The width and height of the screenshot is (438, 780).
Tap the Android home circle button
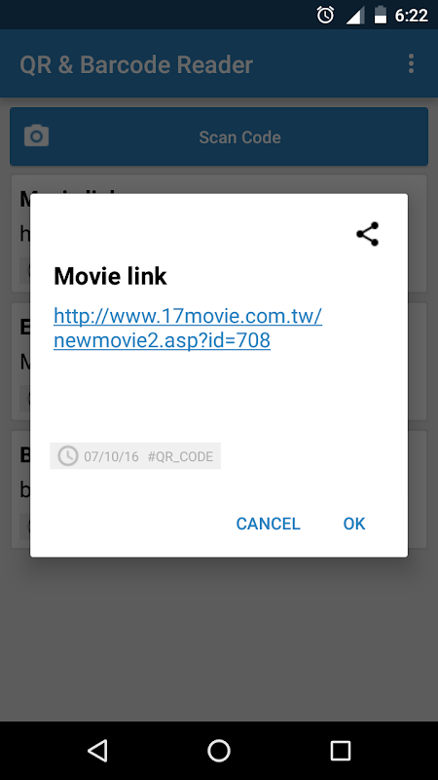(219, 750)
